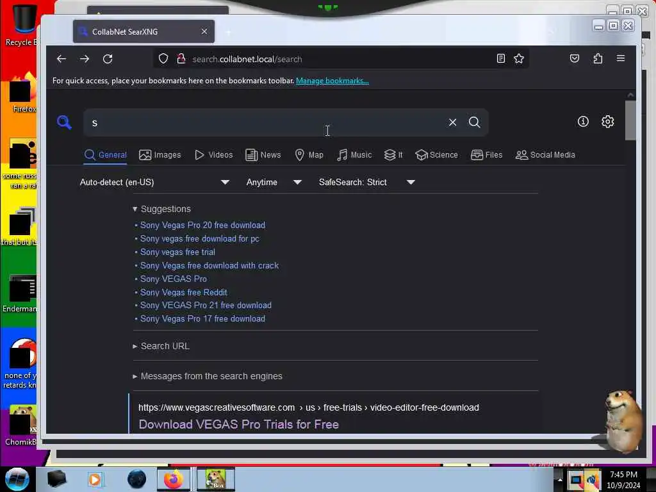Toggle reader view in address bar

501,58
